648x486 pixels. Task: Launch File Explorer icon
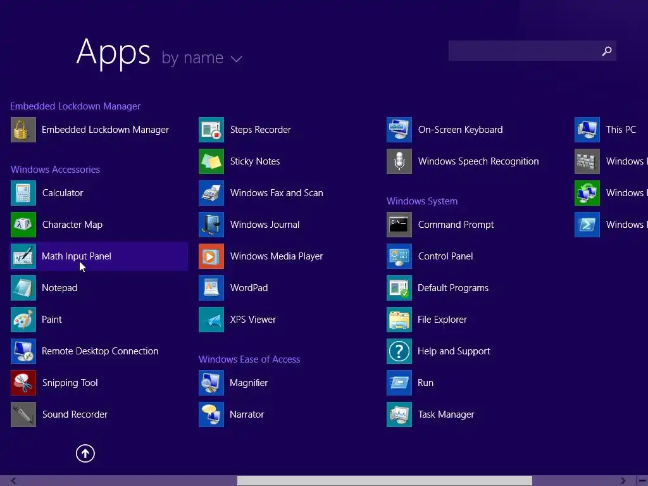pyautogui.click(x=399, y=320)
